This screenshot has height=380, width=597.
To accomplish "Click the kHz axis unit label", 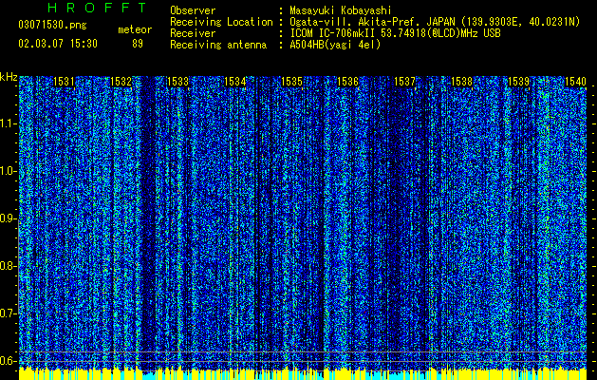I will tap(9, 77).
